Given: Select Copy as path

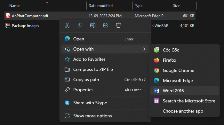Looking at the screenshot, I should point(105,80).
